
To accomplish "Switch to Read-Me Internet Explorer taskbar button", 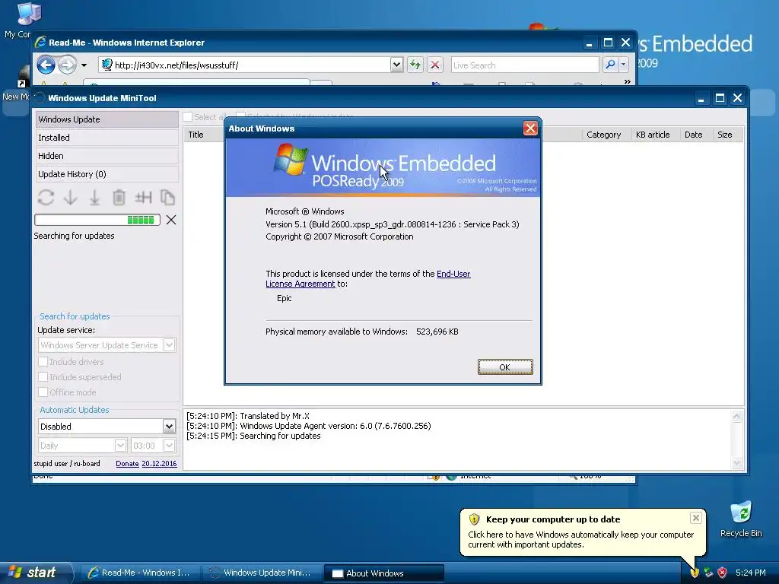I will (139, 573).
